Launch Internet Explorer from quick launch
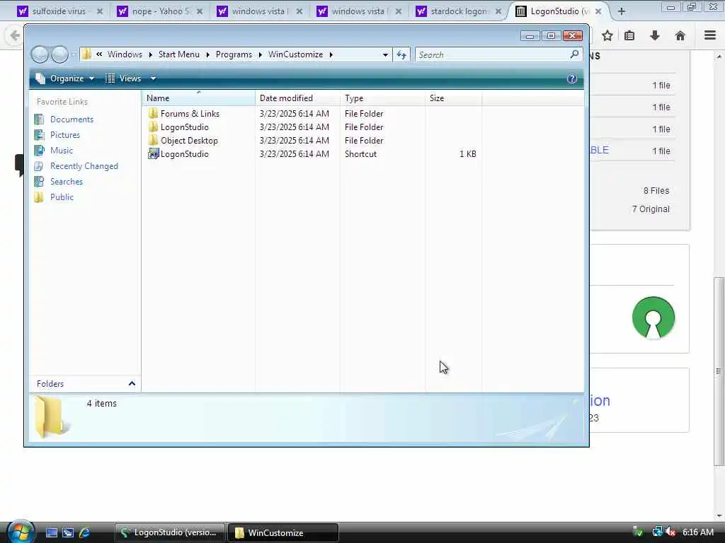The height and width of the screenshot is (543, 725). tap(85, 533)
